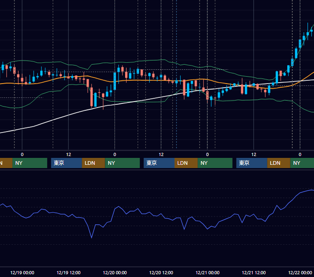The height and width of the screenshot is (277, 314).
Task: Click the 12/21 12:00 date label
Action: [x=254, y=272]
